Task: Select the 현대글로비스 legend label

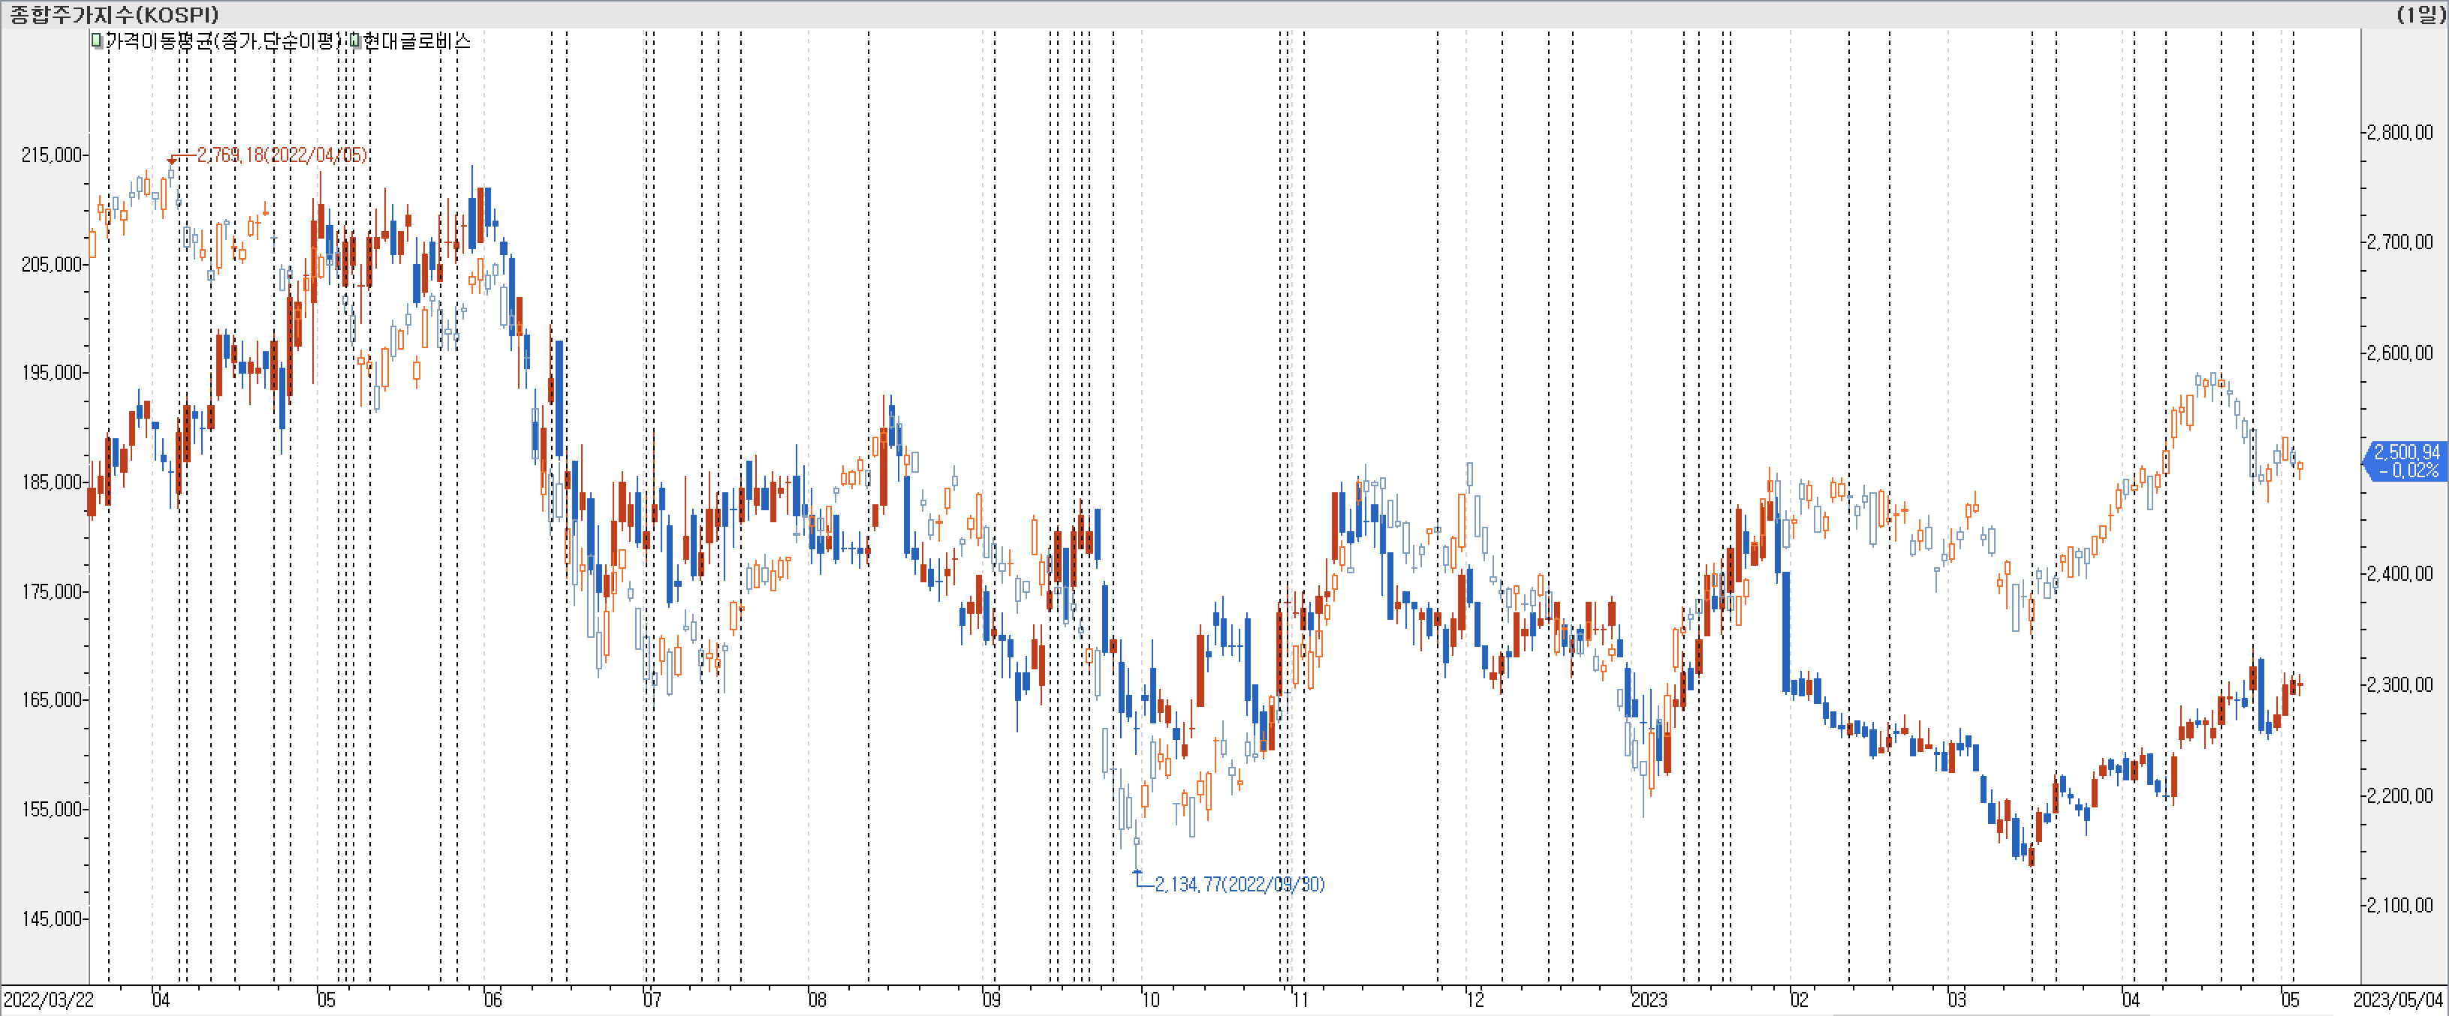Action: click(417, 41)
